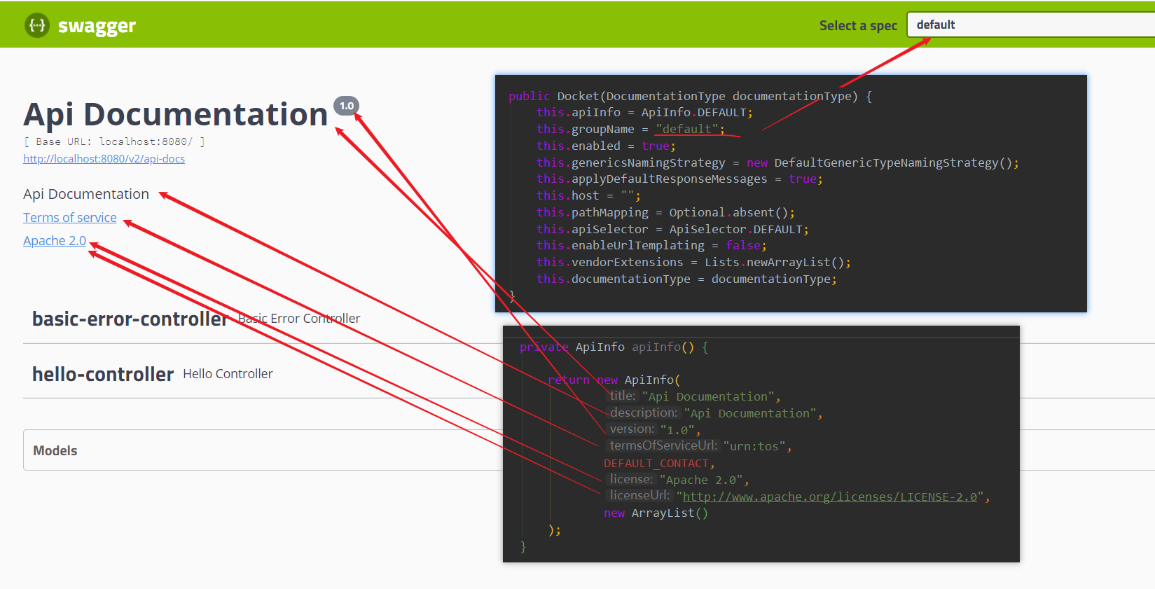This screenshot has height=589, width=1155.
Task: Click the this.pathMapping code line
Action: 665,212
